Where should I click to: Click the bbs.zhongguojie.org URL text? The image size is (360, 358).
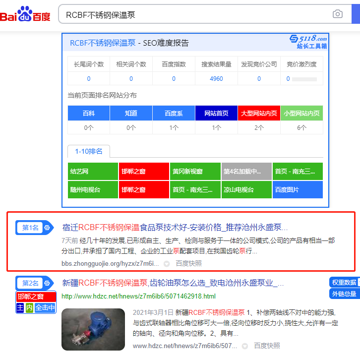(x=110, y=263)
